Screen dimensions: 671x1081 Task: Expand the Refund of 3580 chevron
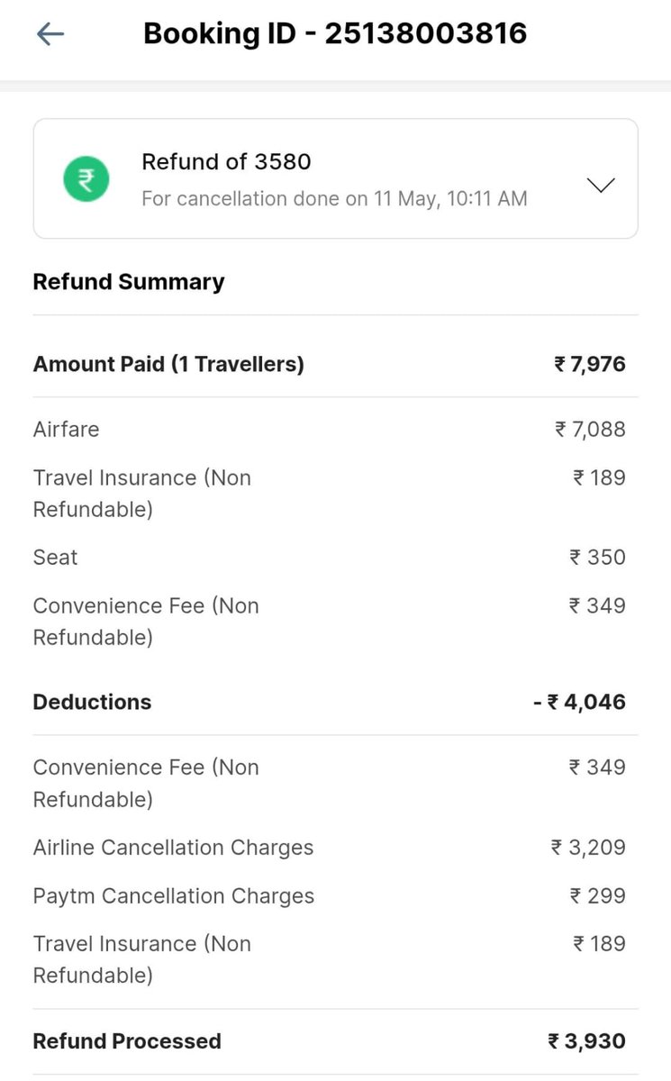(600, 185)
